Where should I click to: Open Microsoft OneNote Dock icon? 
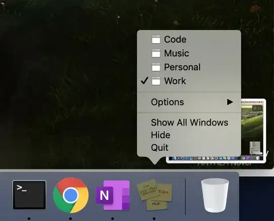point(113,195)
